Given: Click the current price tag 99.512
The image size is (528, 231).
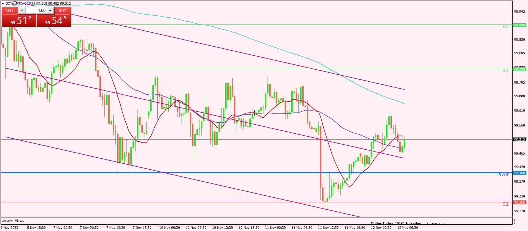Looking at the screenshot, I should [519, 139].
